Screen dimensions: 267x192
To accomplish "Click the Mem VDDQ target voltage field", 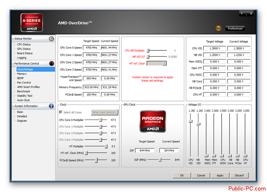I will click(214, 62).
